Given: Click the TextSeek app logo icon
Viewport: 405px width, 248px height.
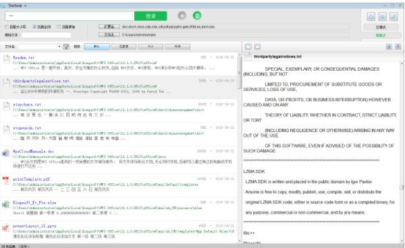Looking at the screenshot, I should 3,5.
